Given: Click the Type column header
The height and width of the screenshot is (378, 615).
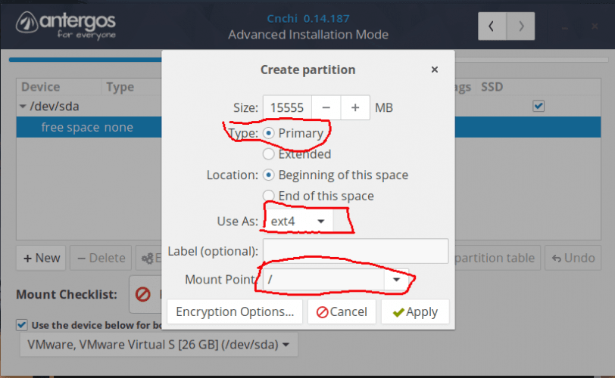Looking at the screenshot, I should click(120, 87).
